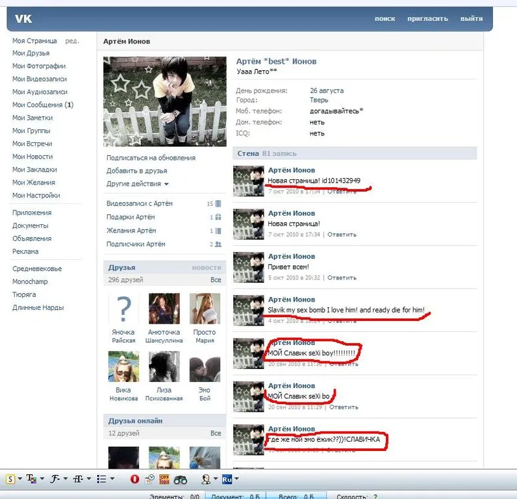Open the Ru language dropdown in toolbar
Image resolution: width=517 pixels, height=499 pixels.
[x=236, y=479]
